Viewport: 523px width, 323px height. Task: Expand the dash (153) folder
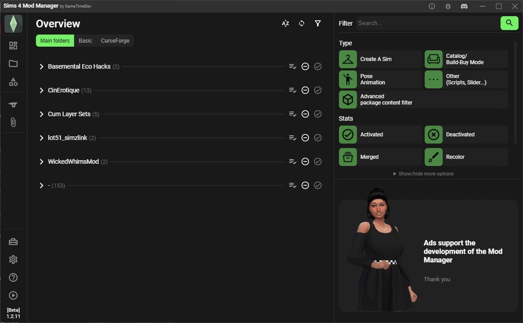41,185
